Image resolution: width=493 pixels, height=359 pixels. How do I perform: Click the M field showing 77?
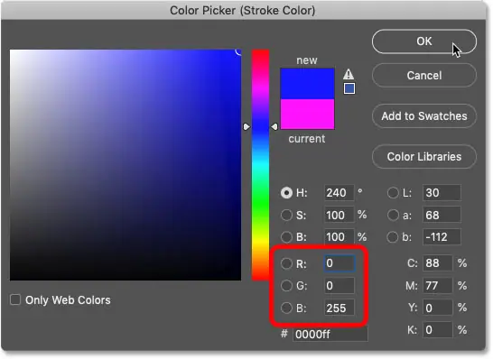point(437,286)
